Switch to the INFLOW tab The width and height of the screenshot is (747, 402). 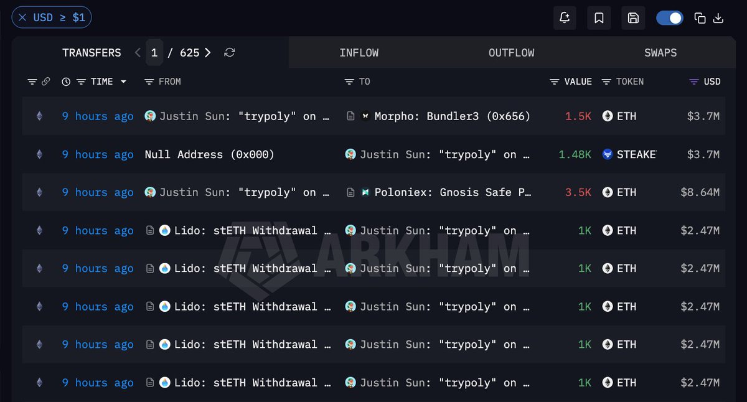click(359, 53)
